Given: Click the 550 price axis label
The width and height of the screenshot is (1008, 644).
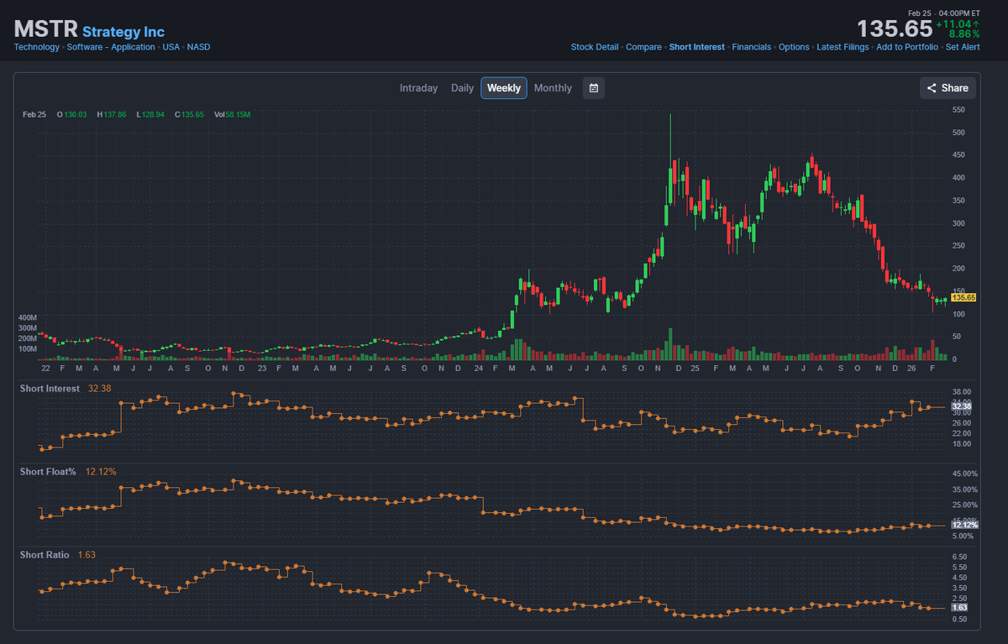Looking at the screenshot, I should click(958, 110).
